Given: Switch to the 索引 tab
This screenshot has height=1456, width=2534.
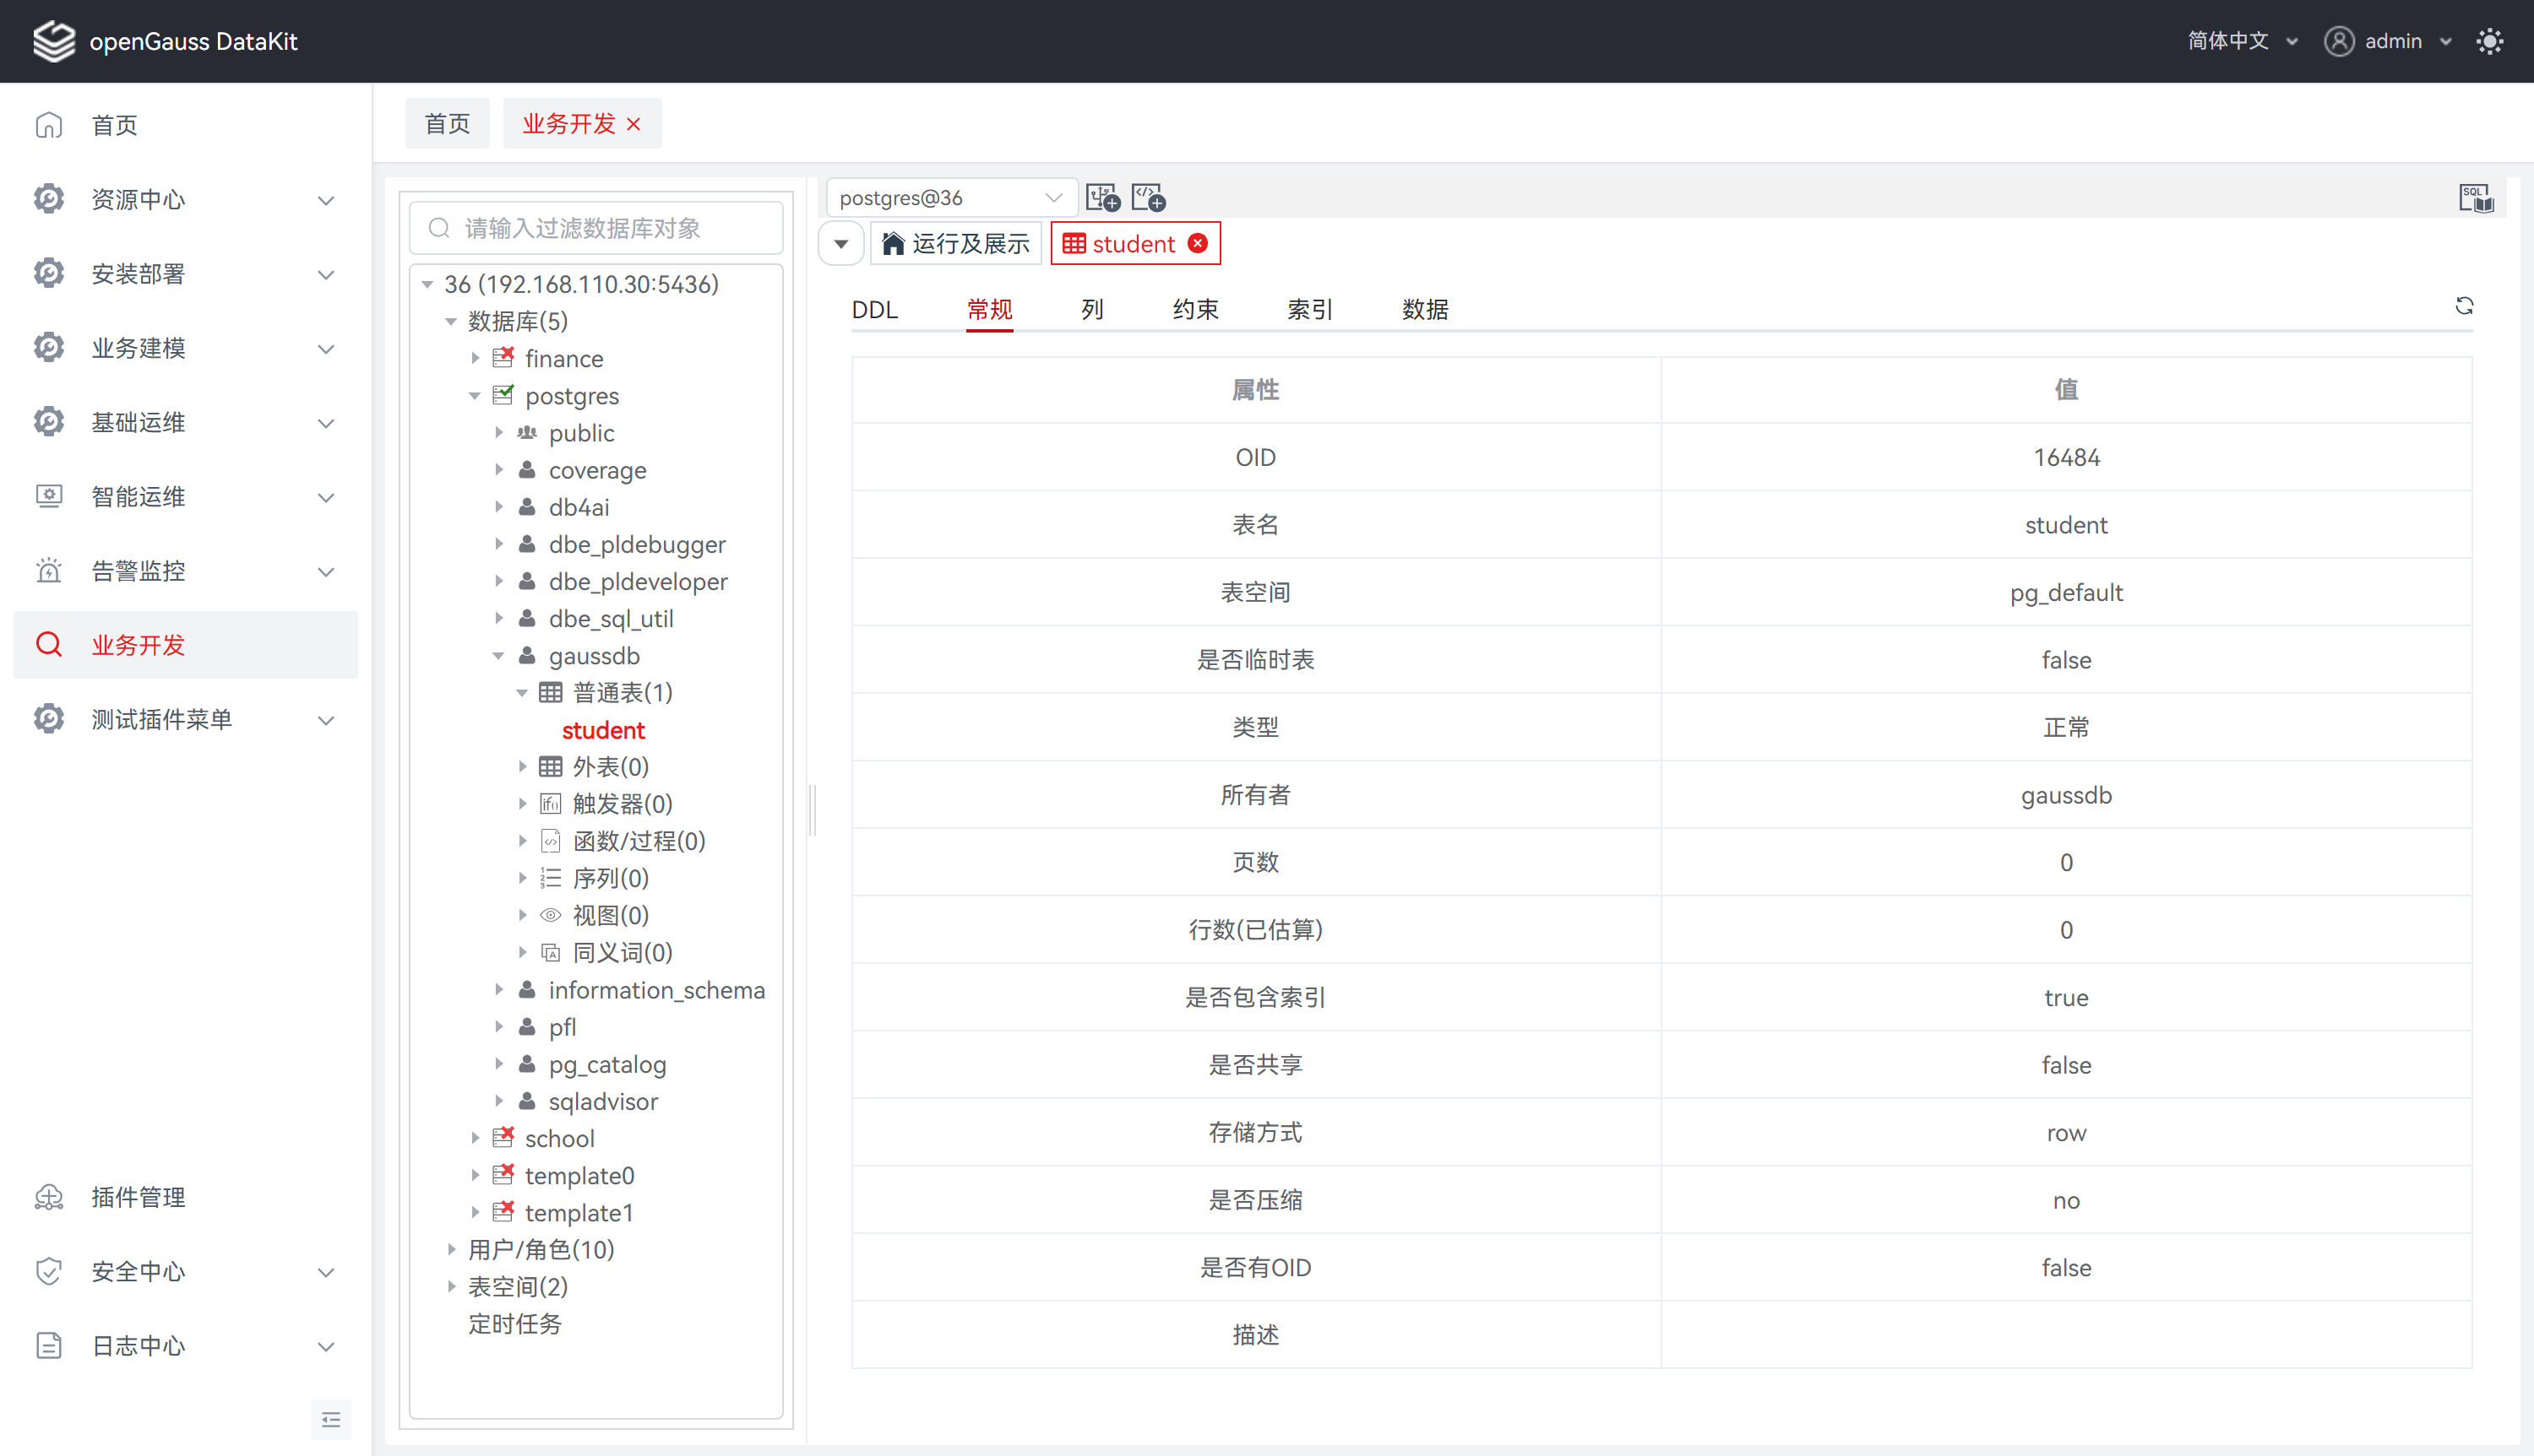Looking at the screenshot, I should pos(1309,309).
